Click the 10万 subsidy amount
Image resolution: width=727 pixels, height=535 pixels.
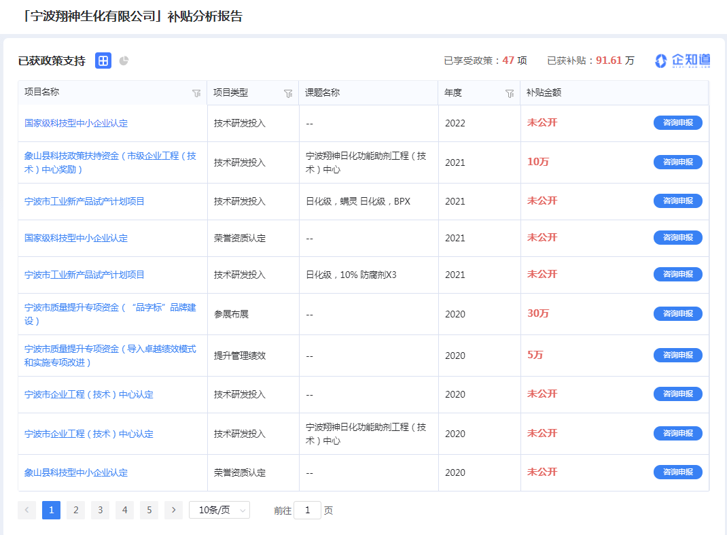coord(538,162)
